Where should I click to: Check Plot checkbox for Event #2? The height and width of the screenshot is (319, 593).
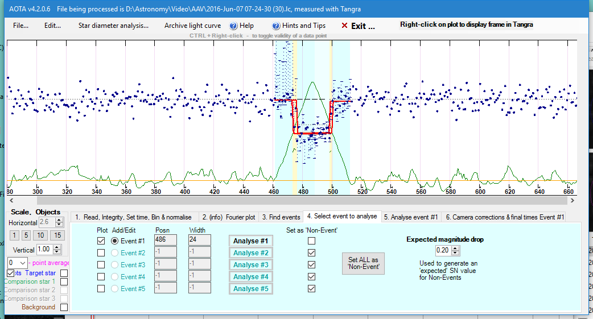coord(101,253)
